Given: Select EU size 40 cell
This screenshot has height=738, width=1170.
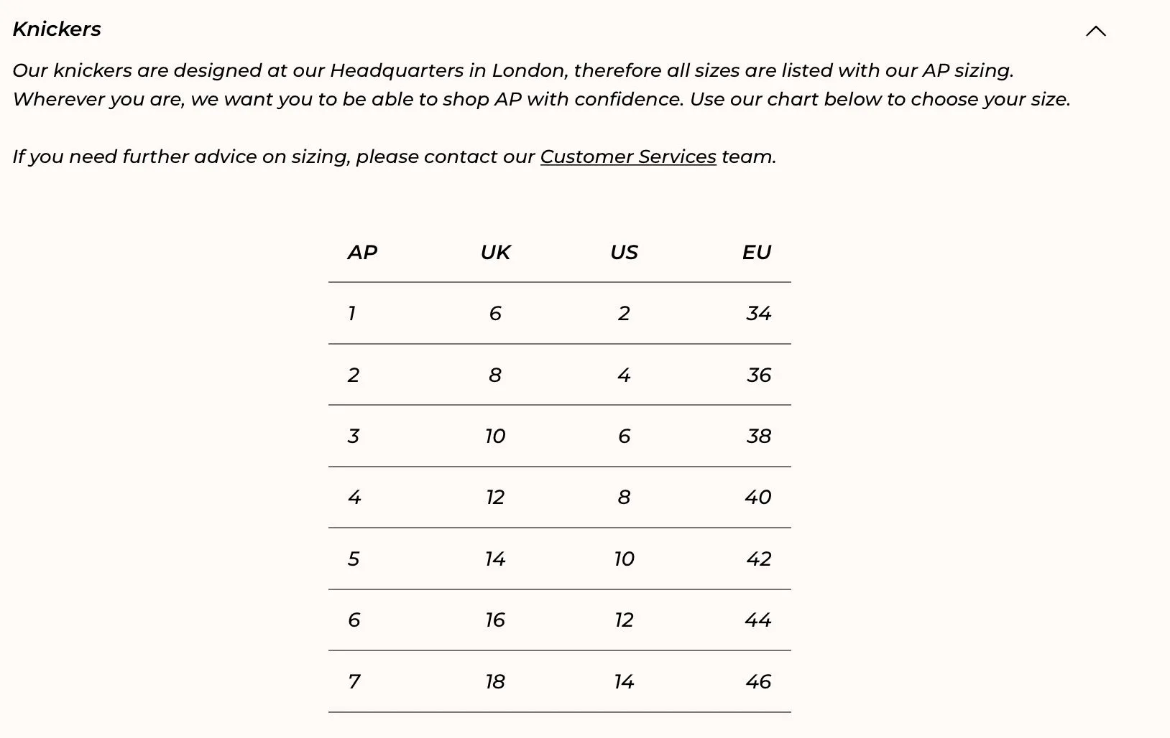Looking at the screenshot, I should (757, 498).
